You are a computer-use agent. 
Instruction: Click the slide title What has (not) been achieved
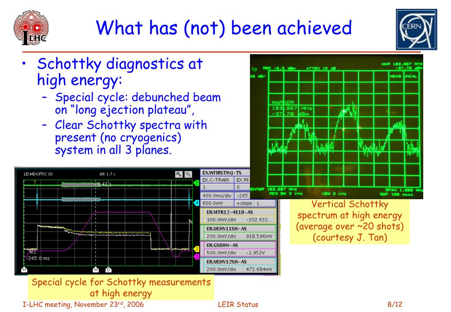pos(224,28)
